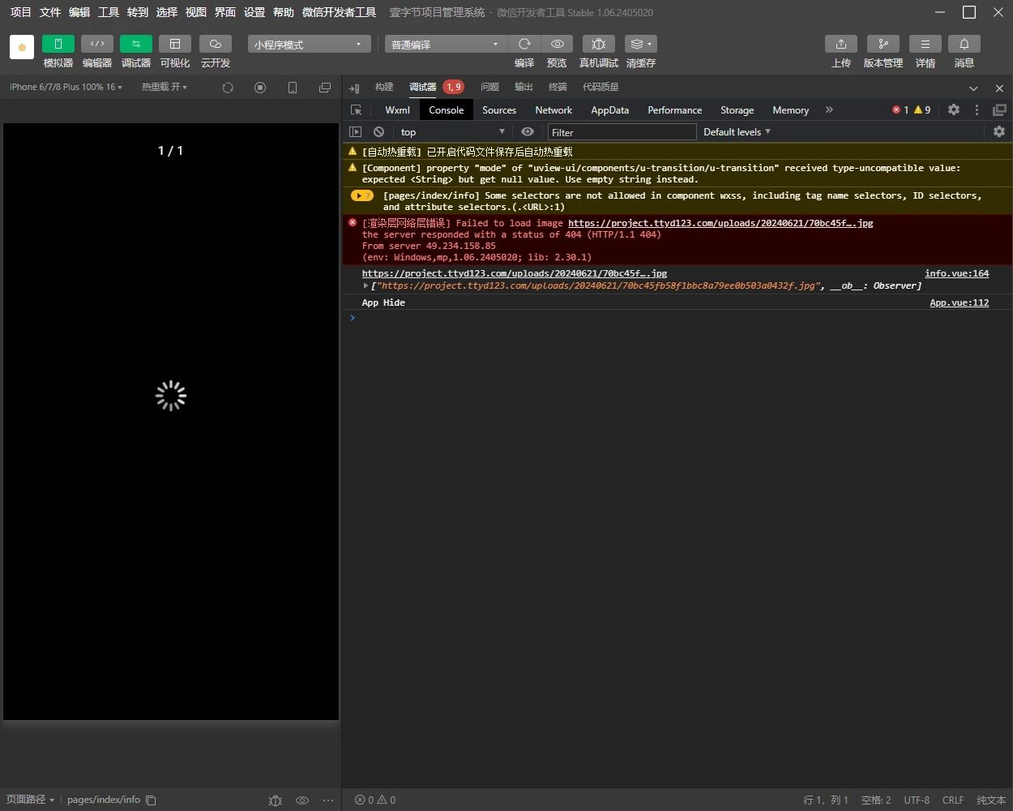
Task: Click the 编译 compile refresh icon
Action: point(524,44)
